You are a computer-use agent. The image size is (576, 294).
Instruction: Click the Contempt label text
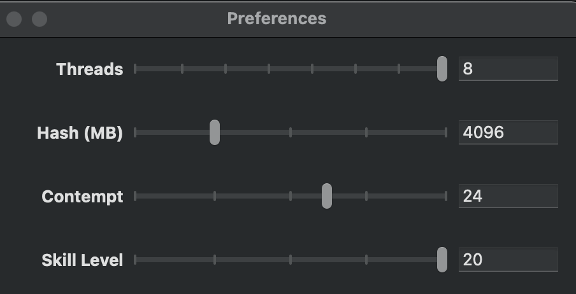82,197
